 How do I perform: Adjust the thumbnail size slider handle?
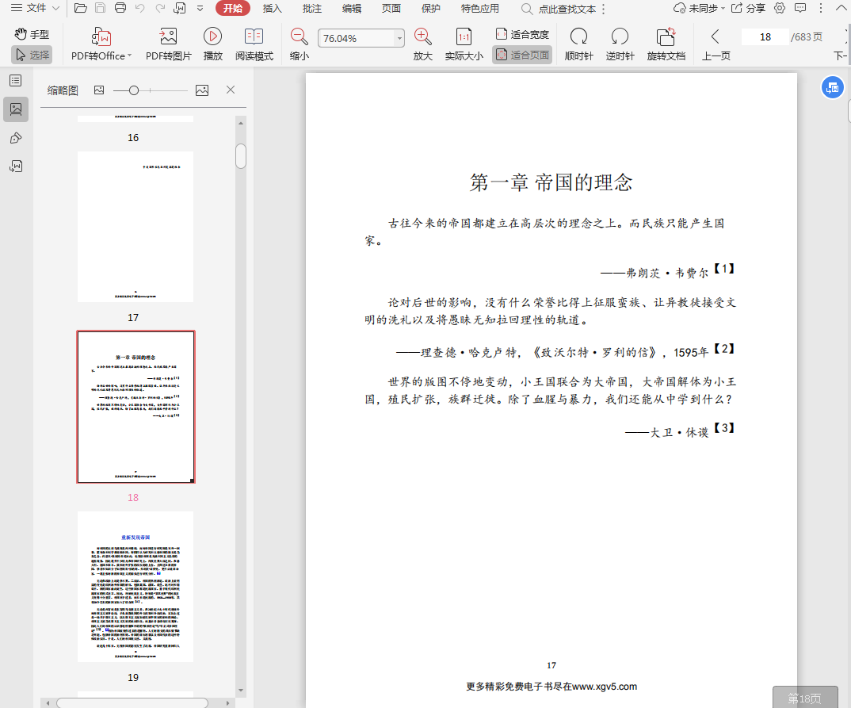(133, 90)
